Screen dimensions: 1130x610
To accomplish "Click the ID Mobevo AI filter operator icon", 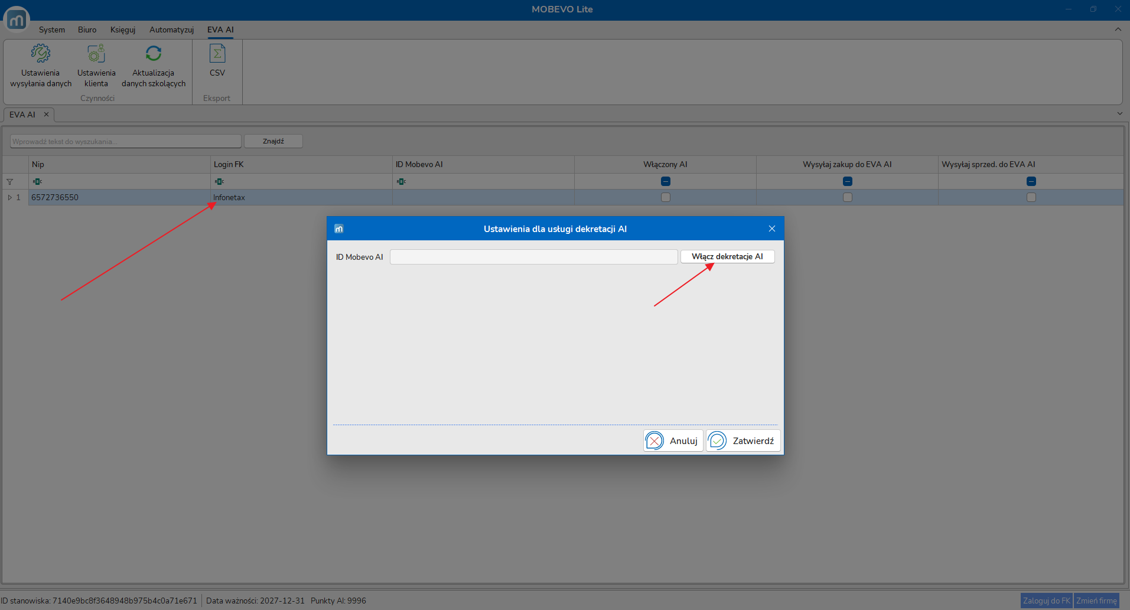I will tap(401, 182).
